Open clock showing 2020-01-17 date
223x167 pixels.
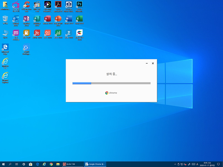tap(207, 164)
